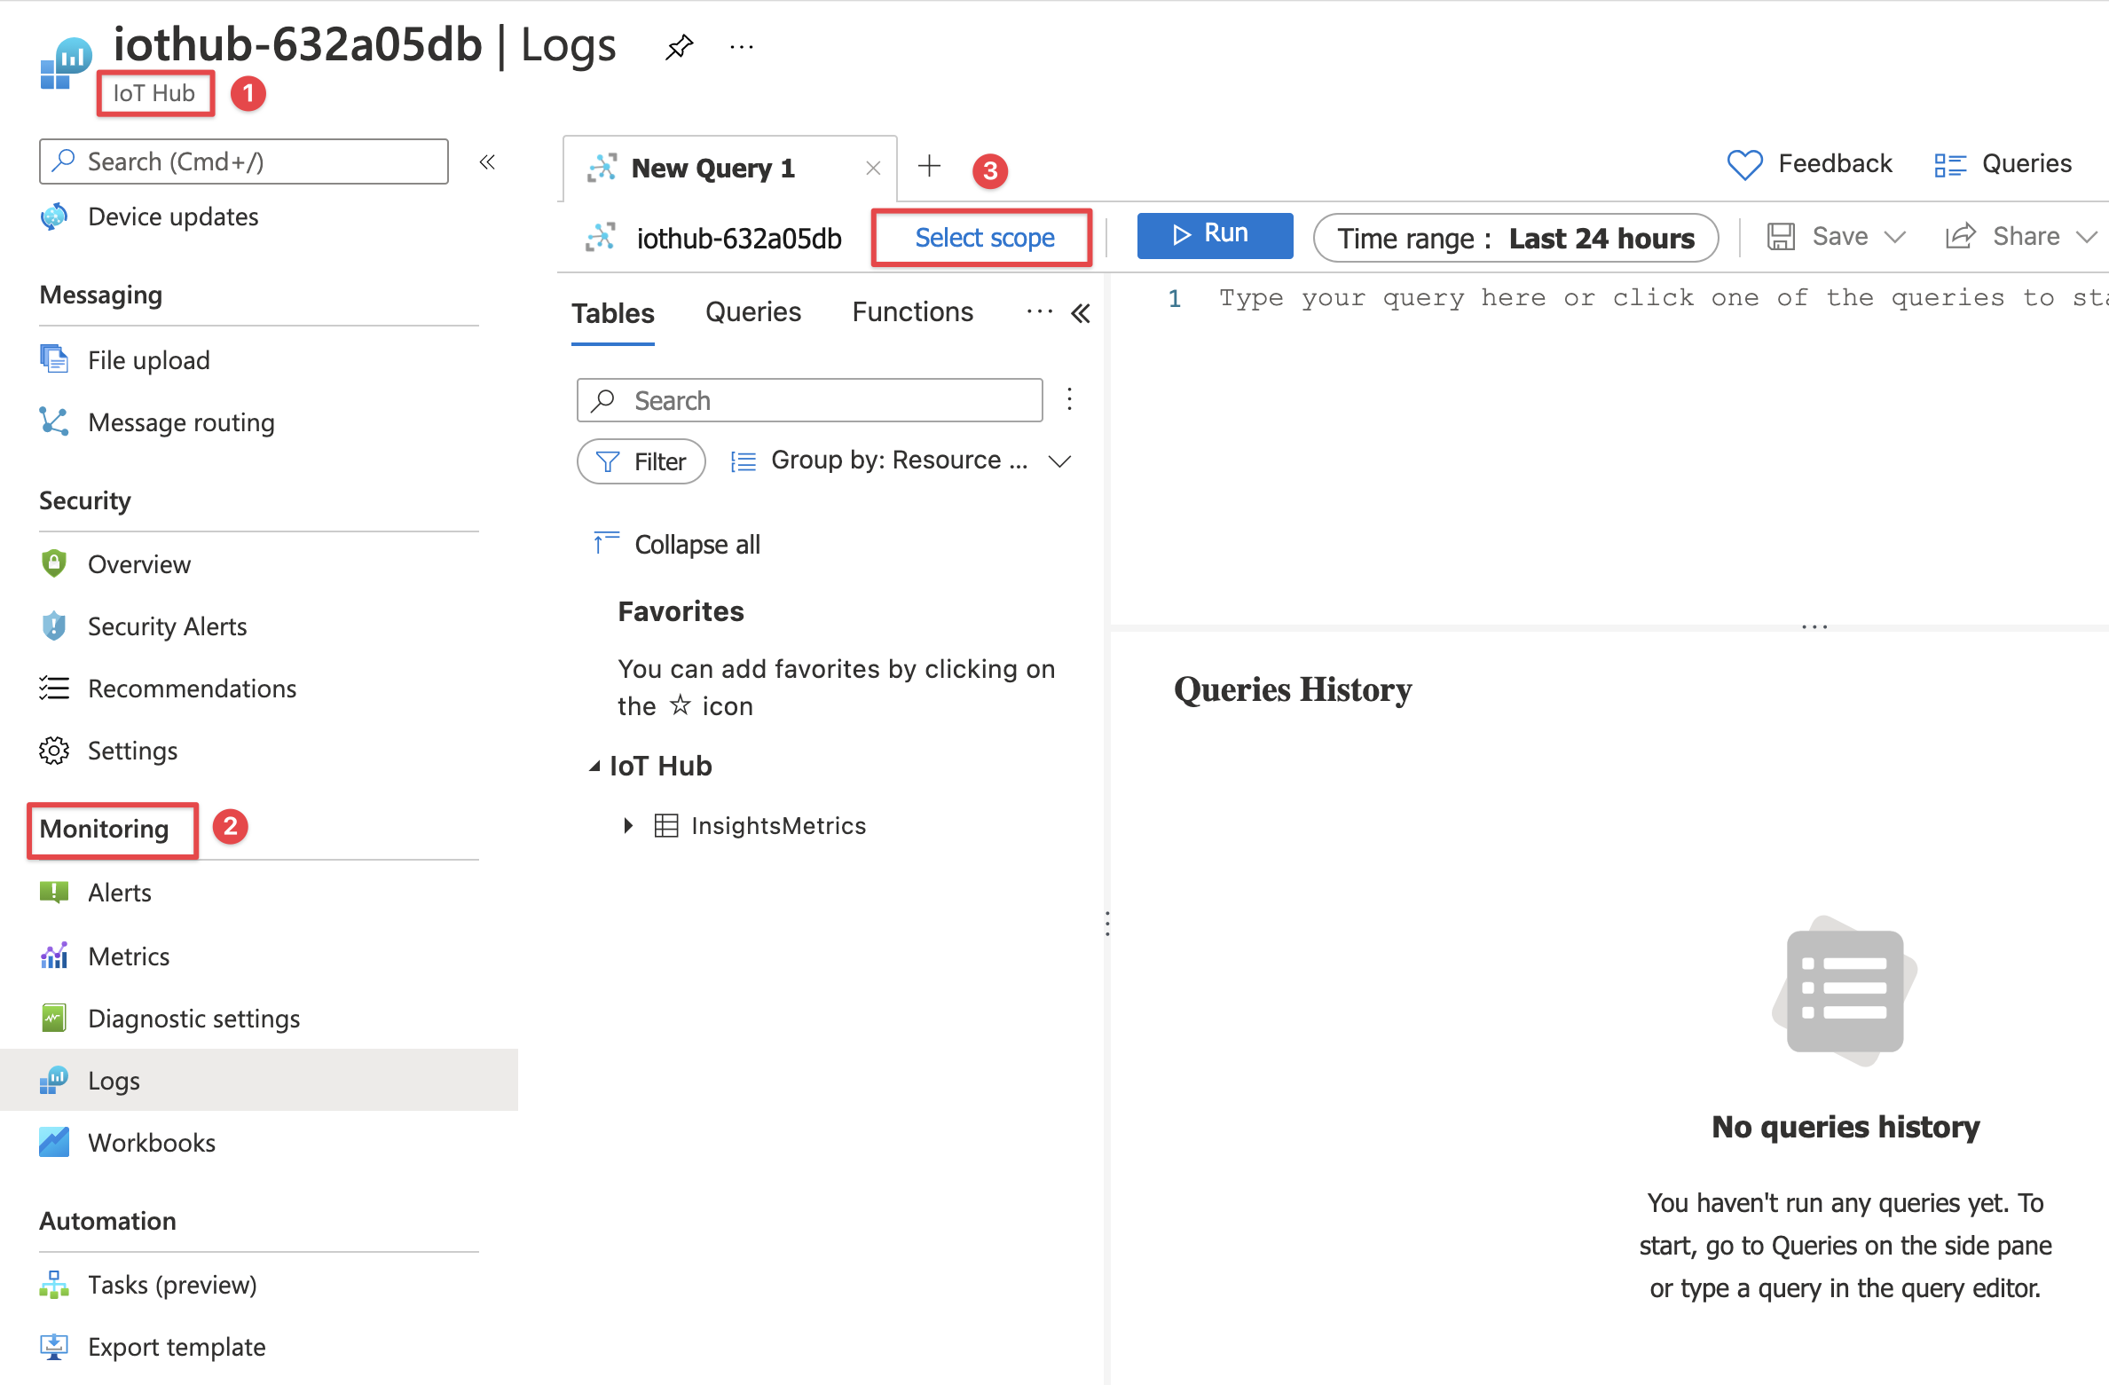Screen dimensions: 2109x1385
Task: Add a new query tab with plus
Action: [x=929, y=166]
